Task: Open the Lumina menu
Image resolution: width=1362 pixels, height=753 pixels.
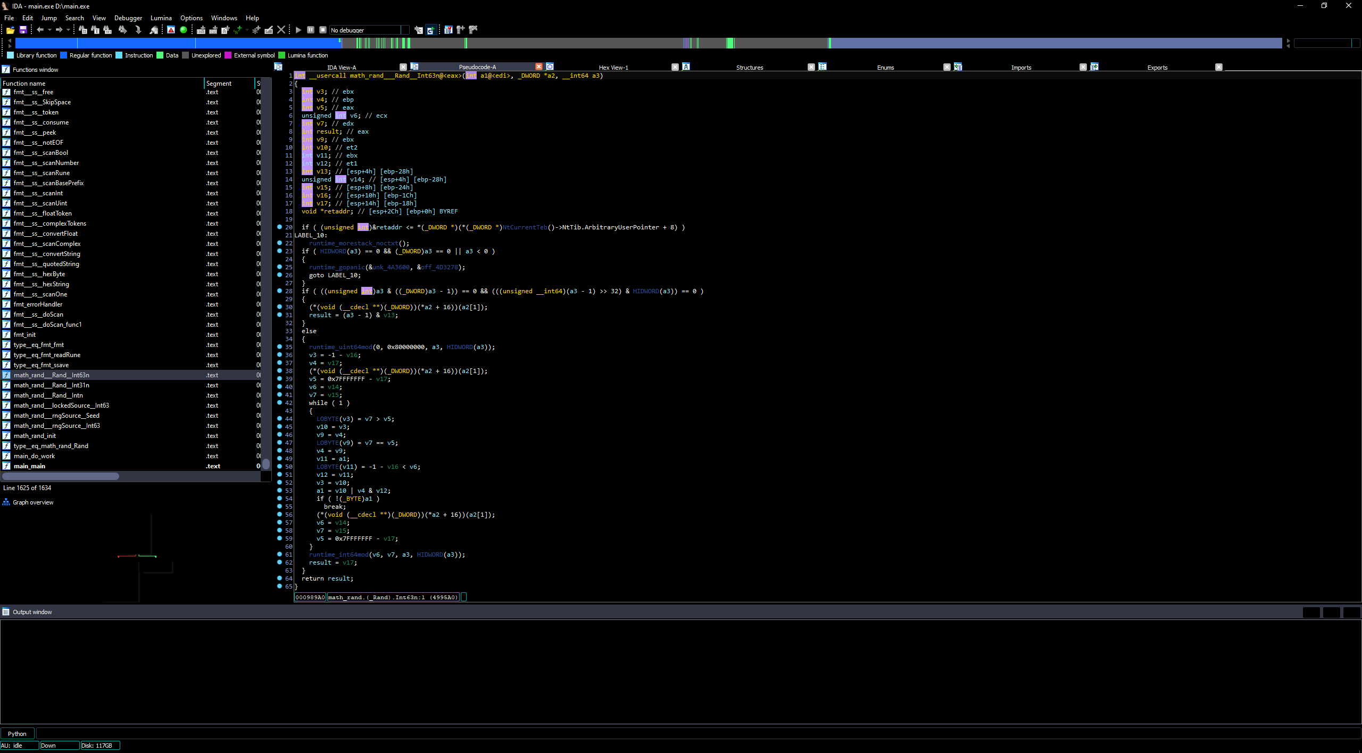Action: click(x=161, y=18)
